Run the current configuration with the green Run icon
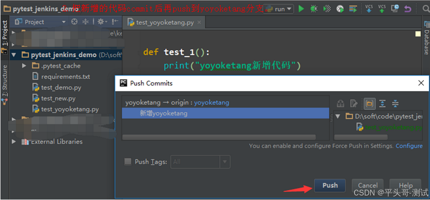The height and width of the screenshot is (200, 430). coord(302,9)
